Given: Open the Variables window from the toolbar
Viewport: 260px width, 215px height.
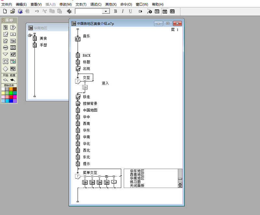Looking at the screenshot, I should point(165,11).
